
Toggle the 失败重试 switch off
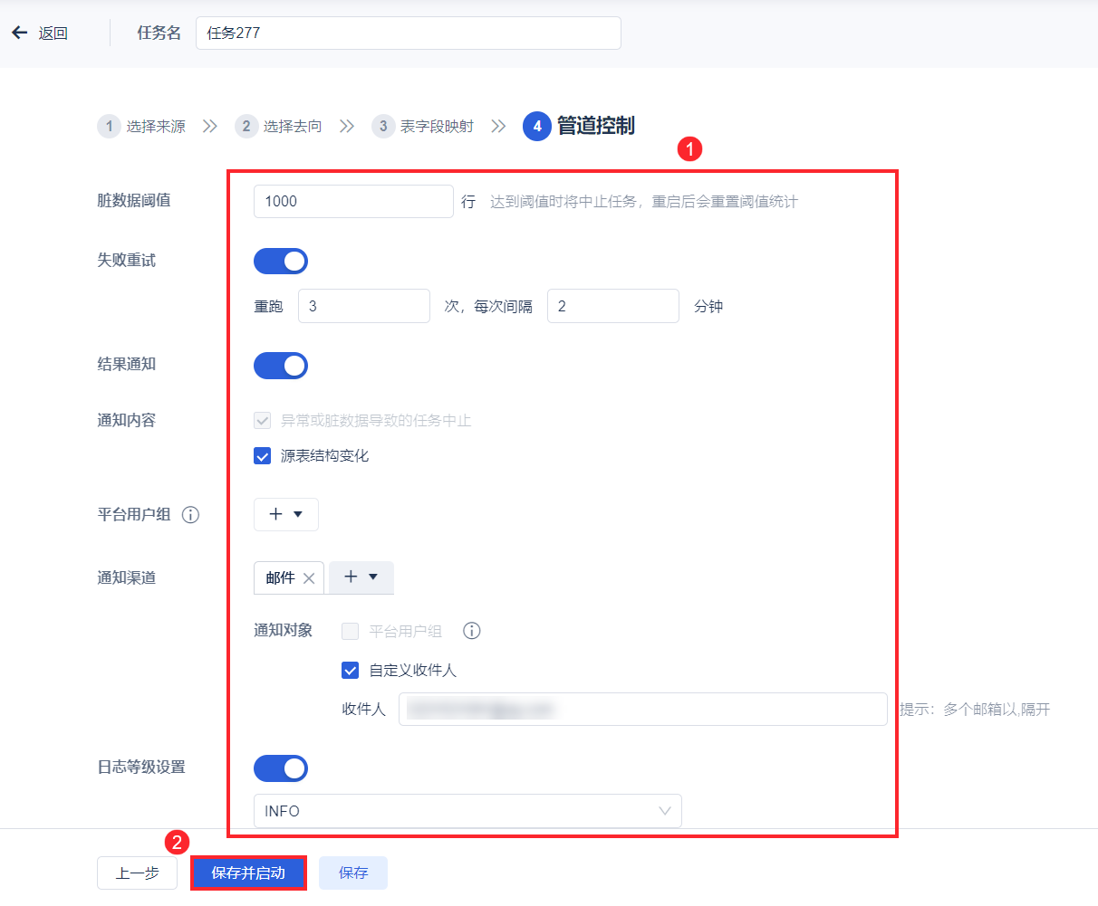281,262
